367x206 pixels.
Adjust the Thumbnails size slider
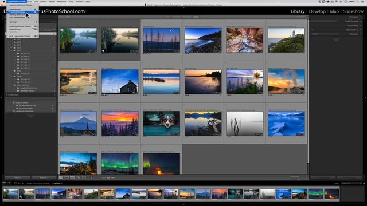[298, 179]
